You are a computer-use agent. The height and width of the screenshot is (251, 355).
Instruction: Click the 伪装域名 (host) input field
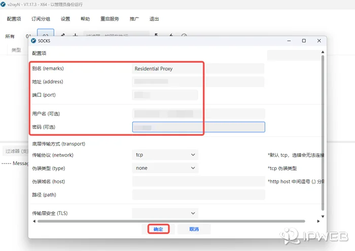[199, 181]
